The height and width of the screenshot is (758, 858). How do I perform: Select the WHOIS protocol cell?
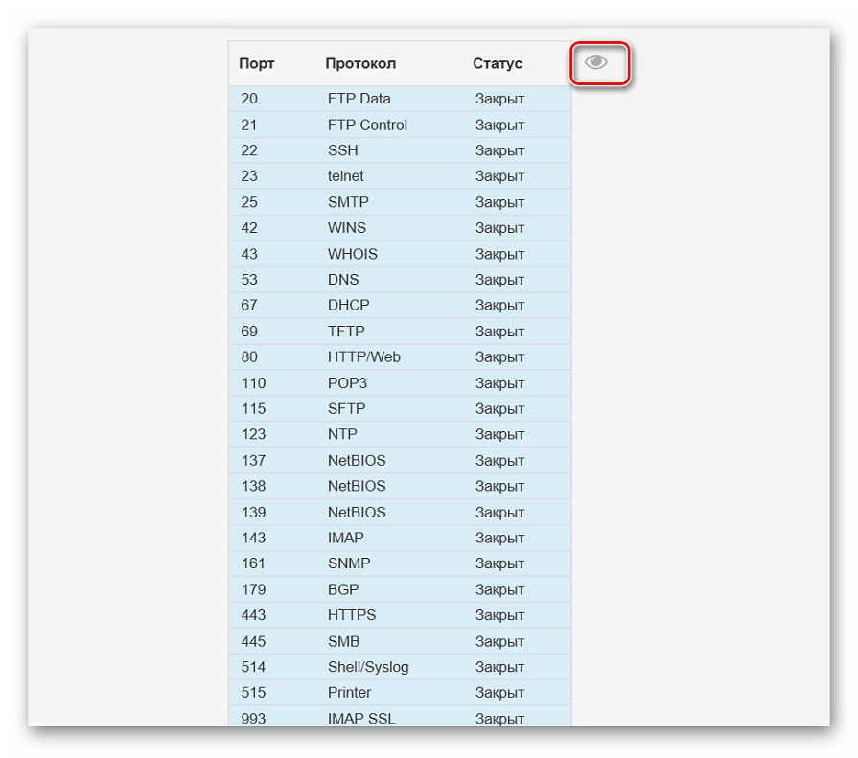click(x=353, y=254)
